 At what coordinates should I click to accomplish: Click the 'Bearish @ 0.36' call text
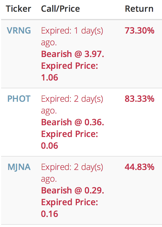[73, 122]
